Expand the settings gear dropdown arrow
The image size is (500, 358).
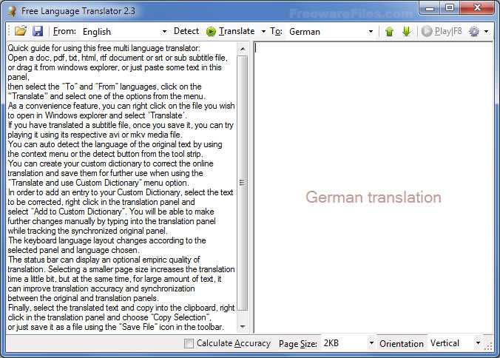486,32
